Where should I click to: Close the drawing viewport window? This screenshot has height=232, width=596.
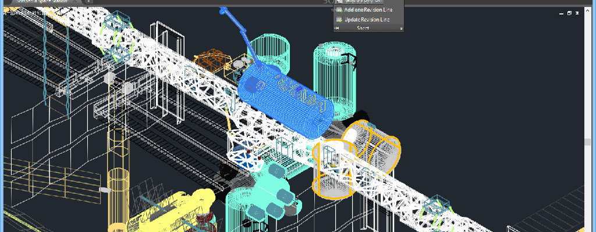tap(577, 13)
